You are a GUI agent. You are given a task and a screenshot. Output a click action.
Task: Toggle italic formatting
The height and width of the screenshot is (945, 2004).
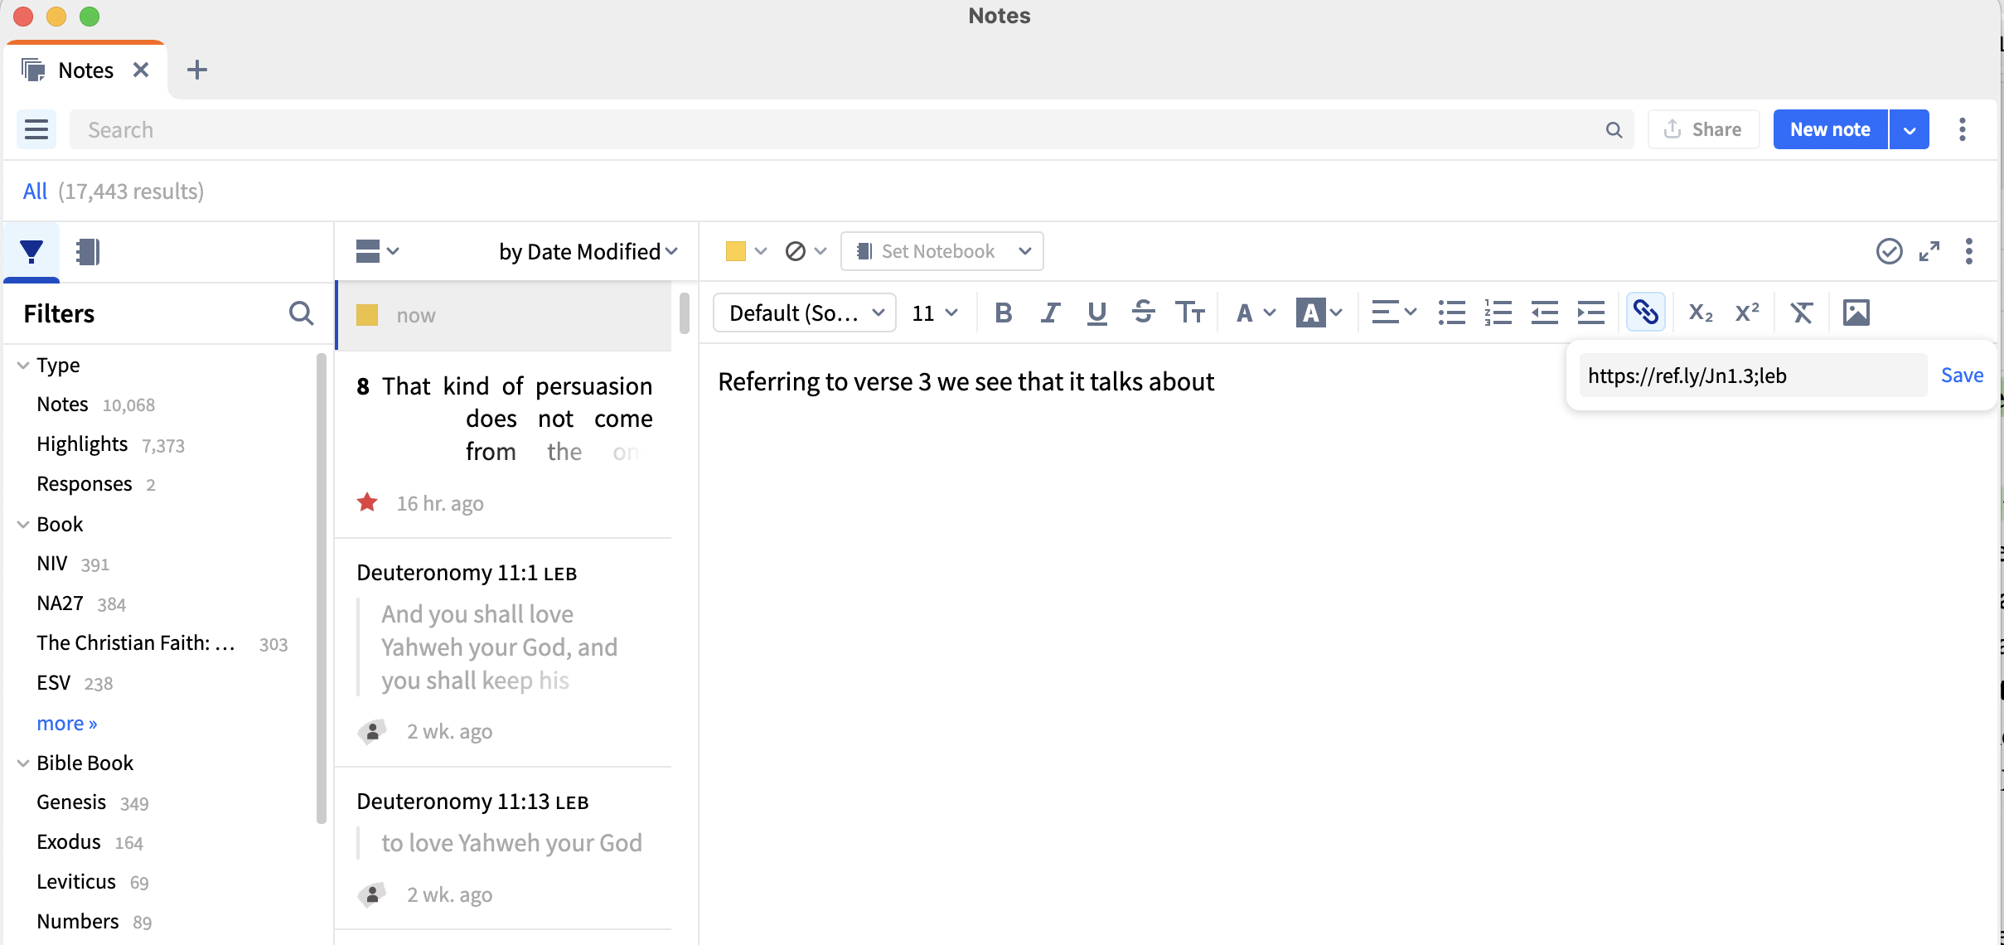click(1050, 313)
